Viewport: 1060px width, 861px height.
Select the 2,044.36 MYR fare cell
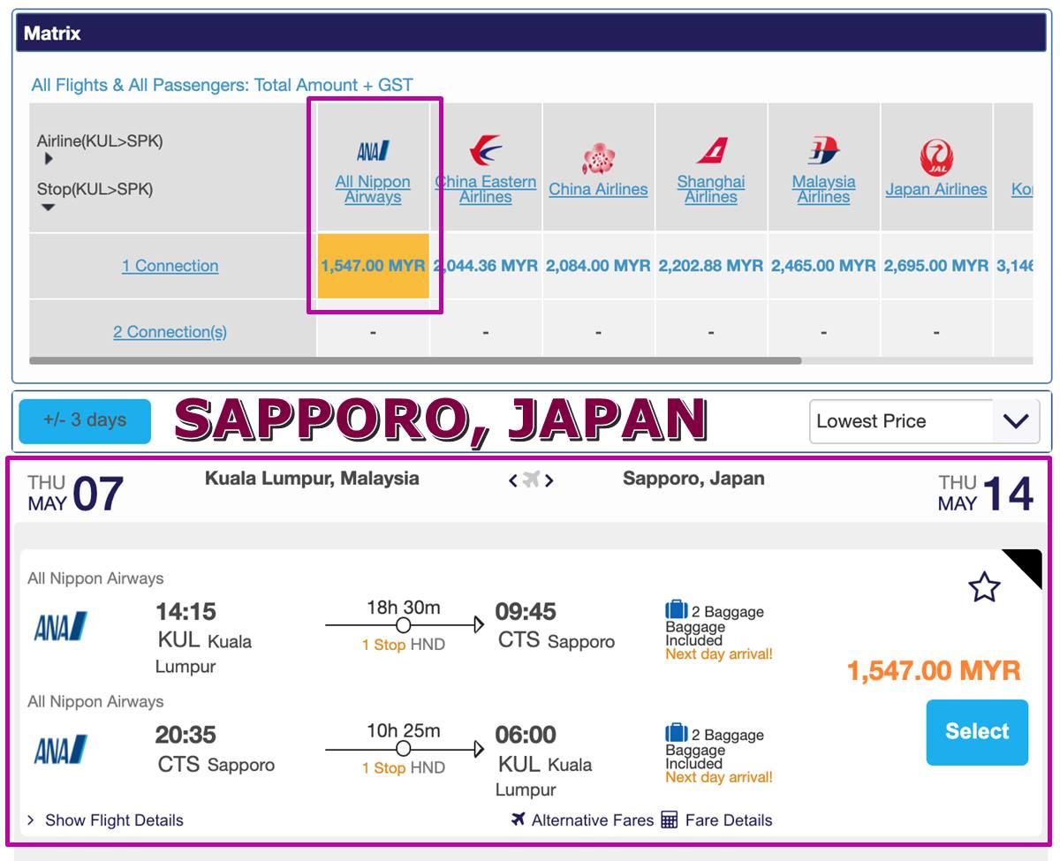coord(485,266)
